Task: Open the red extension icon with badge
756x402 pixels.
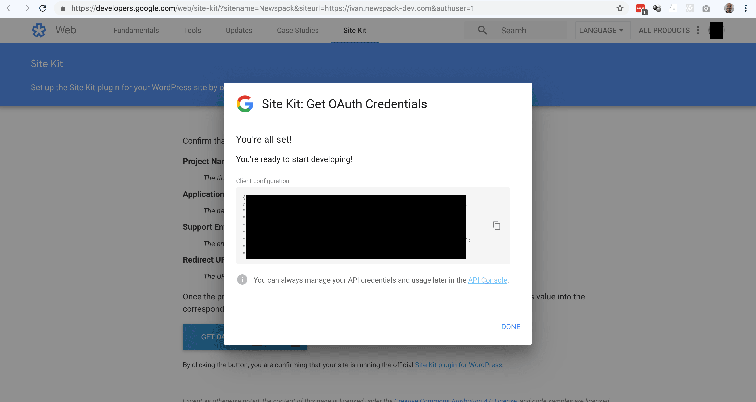Action: pyautogui.click(x=641, y=9)
